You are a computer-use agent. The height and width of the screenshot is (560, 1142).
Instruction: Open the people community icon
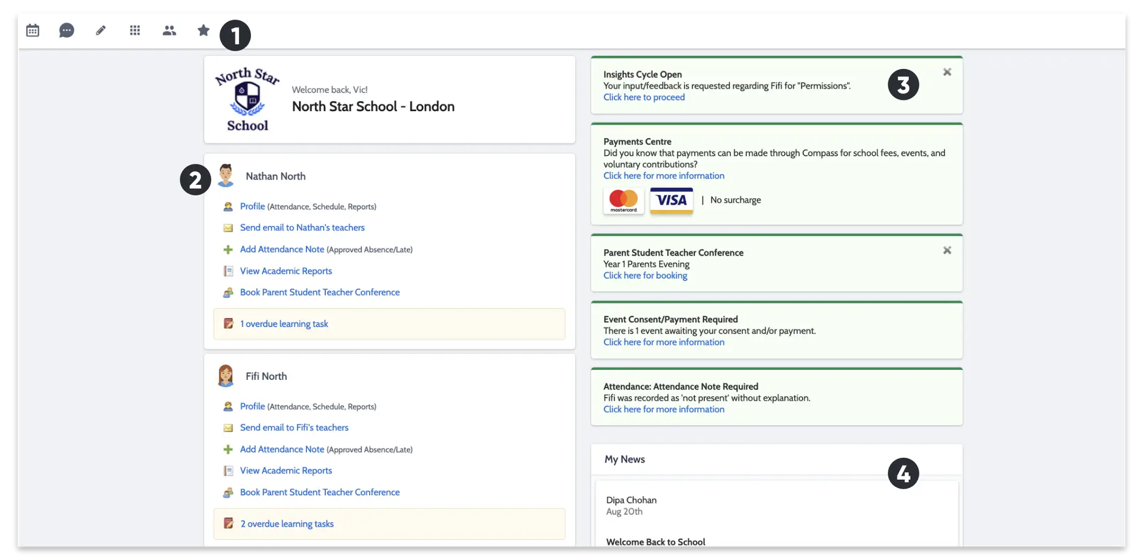169,30
